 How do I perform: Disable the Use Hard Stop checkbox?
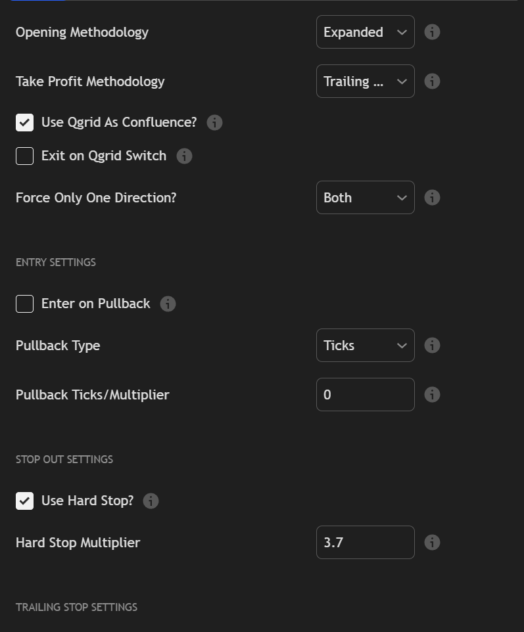point(25,501)
